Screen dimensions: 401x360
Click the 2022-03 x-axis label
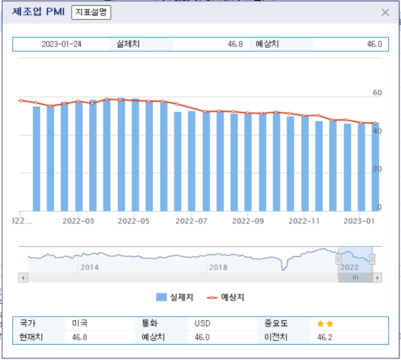tap(79, 221)
